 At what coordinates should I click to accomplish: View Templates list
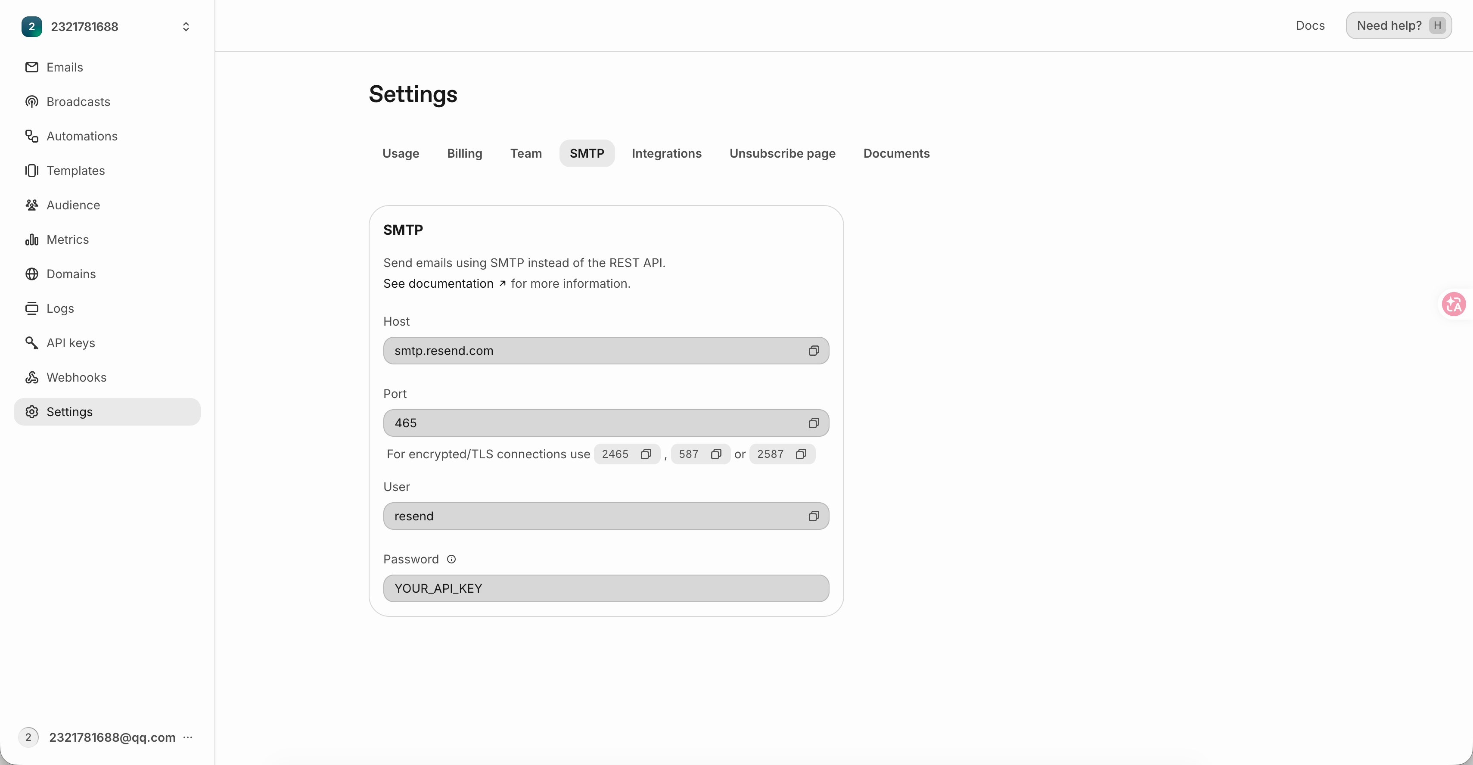click(107, 171)
